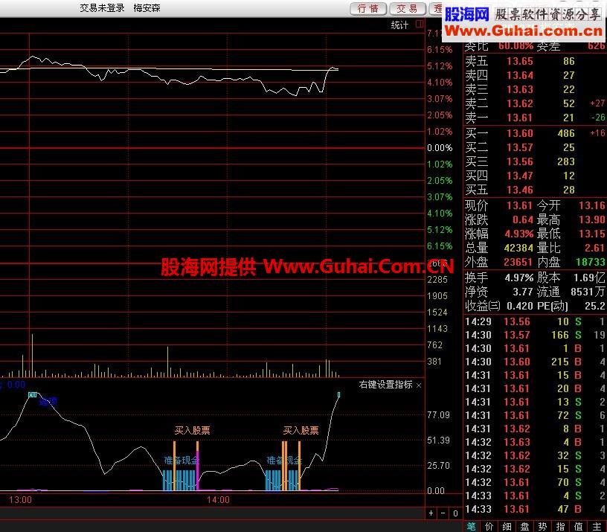Screen dimensions: 607x532
Task: Click the 卖四 13.64 ask row
Action: click(x=535, y=75)
